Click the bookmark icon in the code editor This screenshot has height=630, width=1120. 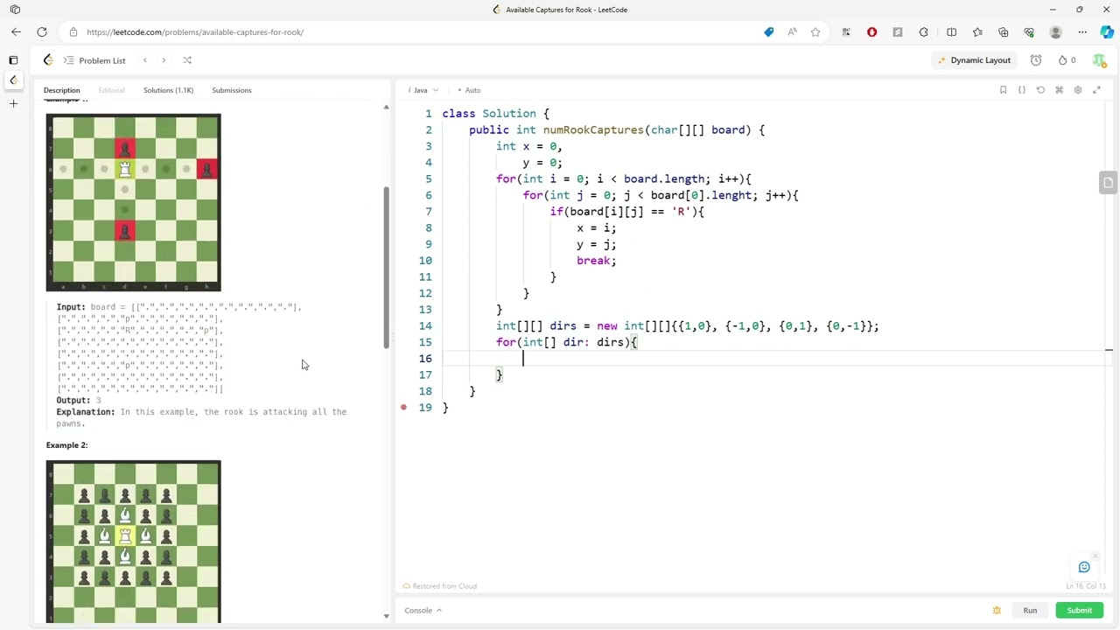coord(1003,90)
